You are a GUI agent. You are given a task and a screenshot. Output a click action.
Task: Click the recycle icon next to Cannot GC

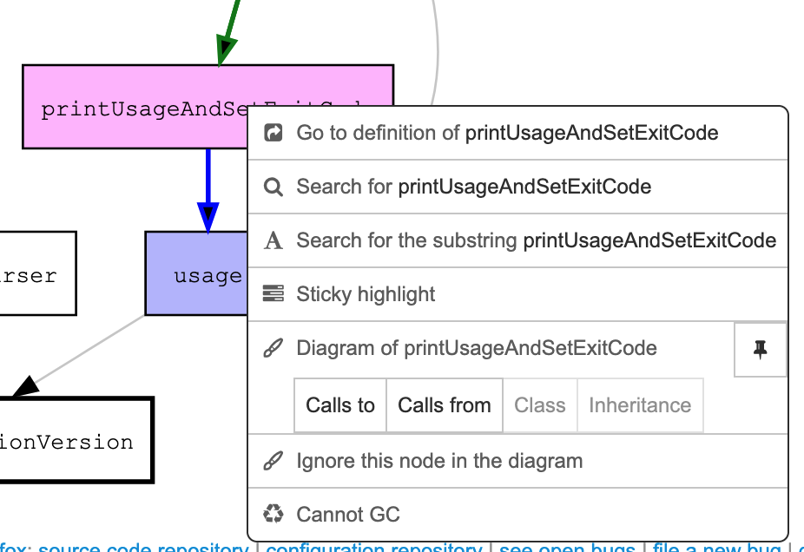click(273, 515)
